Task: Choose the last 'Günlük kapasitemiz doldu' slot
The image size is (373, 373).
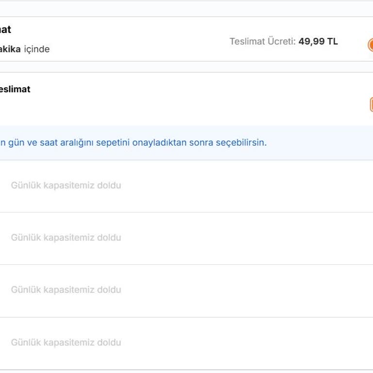Action: pyautogui.click(x=66, y=342)
